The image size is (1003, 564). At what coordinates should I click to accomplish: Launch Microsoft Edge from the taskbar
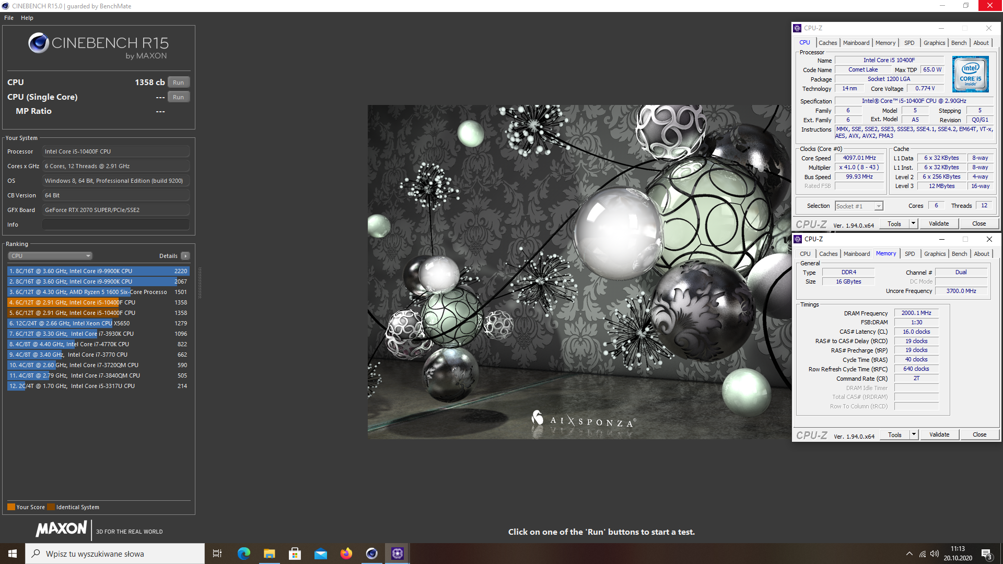pyautogui.click(x=243, y=554)
